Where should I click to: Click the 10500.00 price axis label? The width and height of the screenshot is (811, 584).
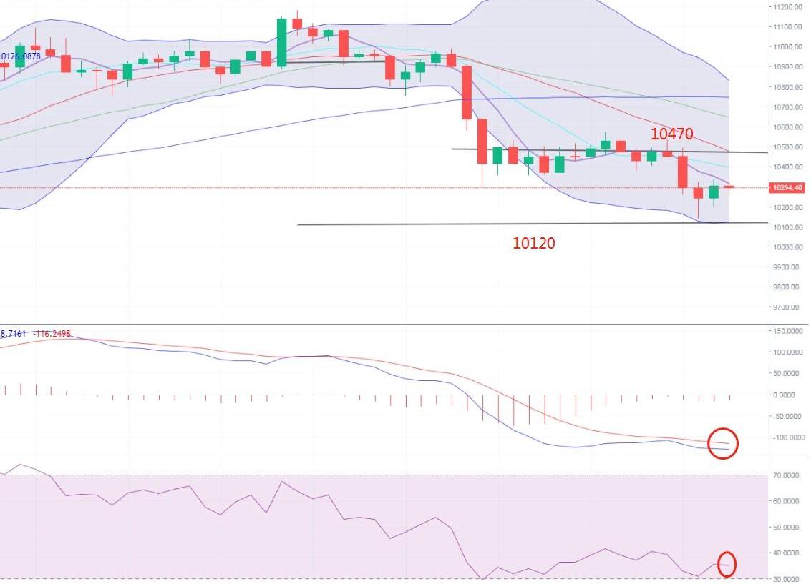(x=787, y=147)
